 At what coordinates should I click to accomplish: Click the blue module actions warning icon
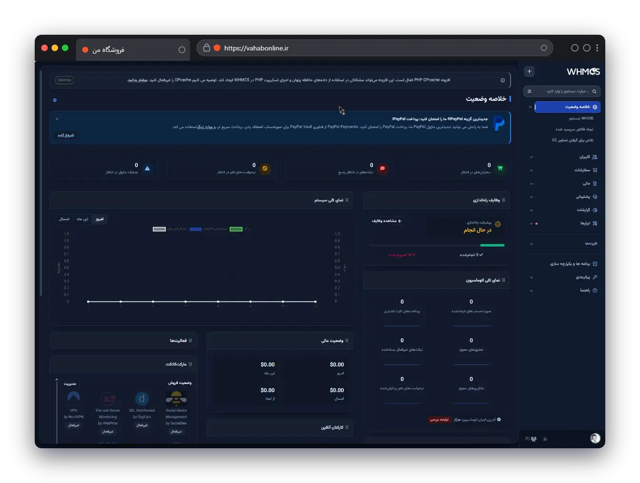pos(147,168)
